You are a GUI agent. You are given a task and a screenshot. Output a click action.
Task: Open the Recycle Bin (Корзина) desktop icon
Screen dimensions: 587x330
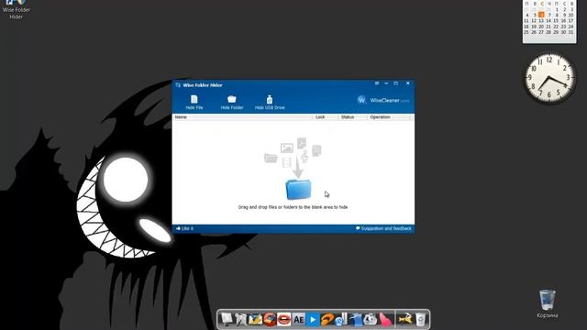pos(547,303)
